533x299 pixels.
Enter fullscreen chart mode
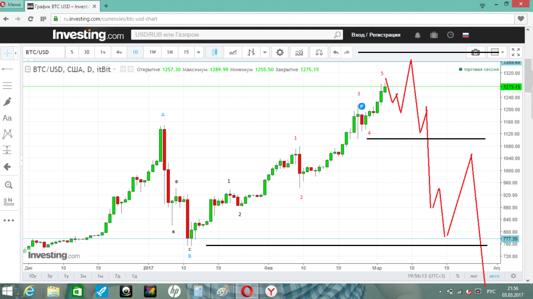click(516, 52)
